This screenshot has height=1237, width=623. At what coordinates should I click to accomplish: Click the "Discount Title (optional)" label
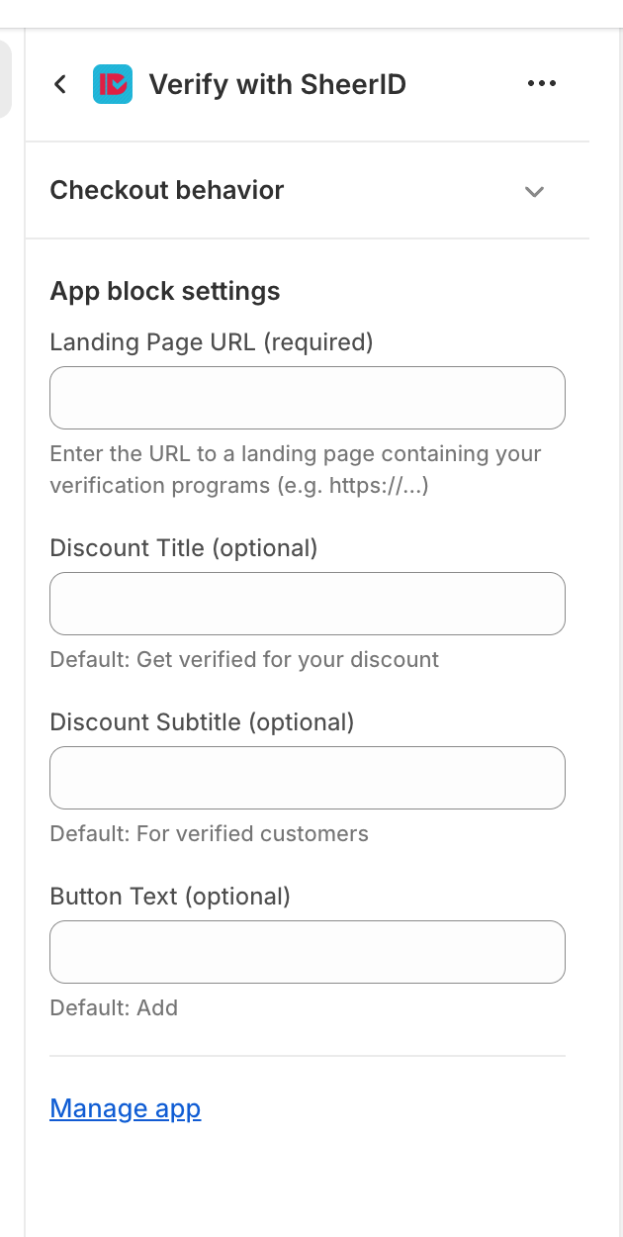pyautogui.click(x=184, y=547)
